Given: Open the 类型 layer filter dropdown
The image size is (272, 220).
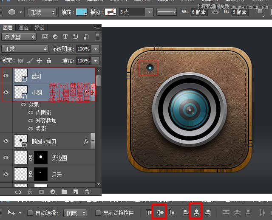Looking at the screenshot, I should [19, 37].
